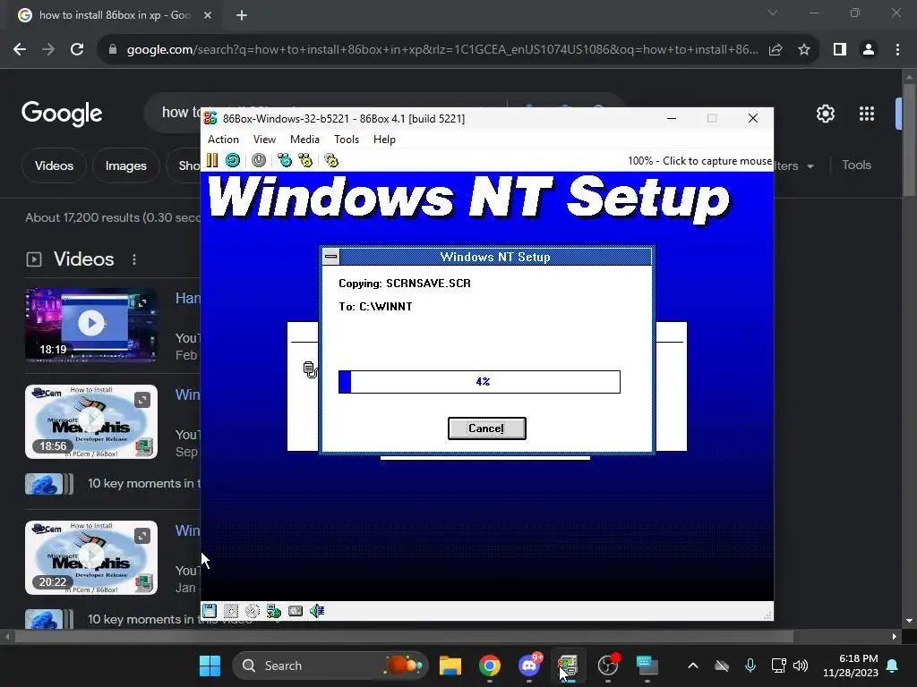Open Discord from the taskbar
The image size is (917, 687).
[x=529, y=666]
